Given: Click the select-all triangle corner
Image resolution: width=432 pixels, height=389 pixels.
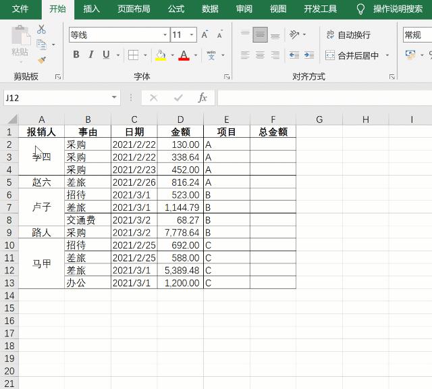Looking at the screenshot, I should pyautogui.click(x=12, y=119).
